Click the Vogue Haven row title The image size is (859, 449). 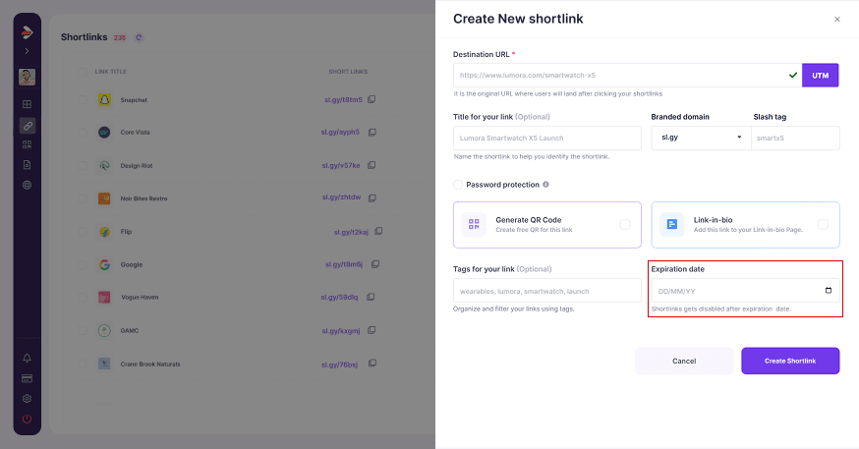(x=140, y=298)
